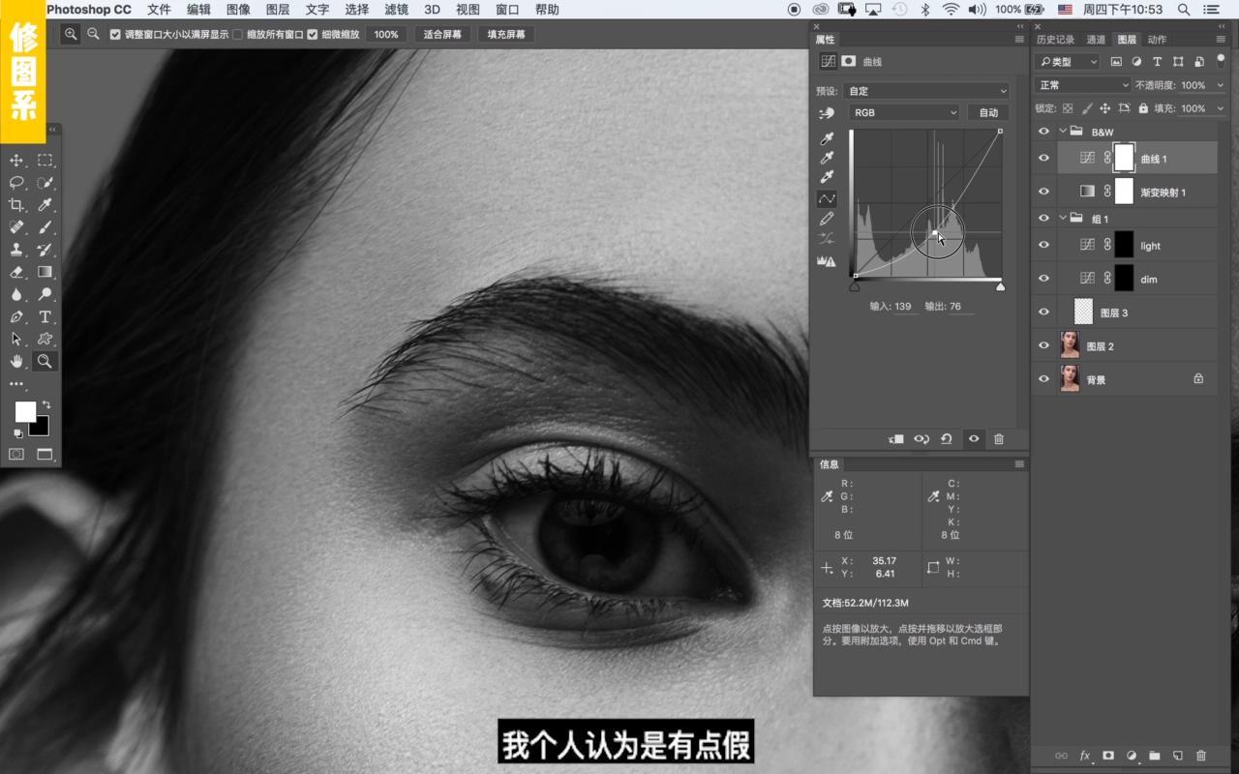This screenshot has height=774, width=1239.
Task: Click the curves white point slider
Action: pyautogui.click(x=1000, y=286)
